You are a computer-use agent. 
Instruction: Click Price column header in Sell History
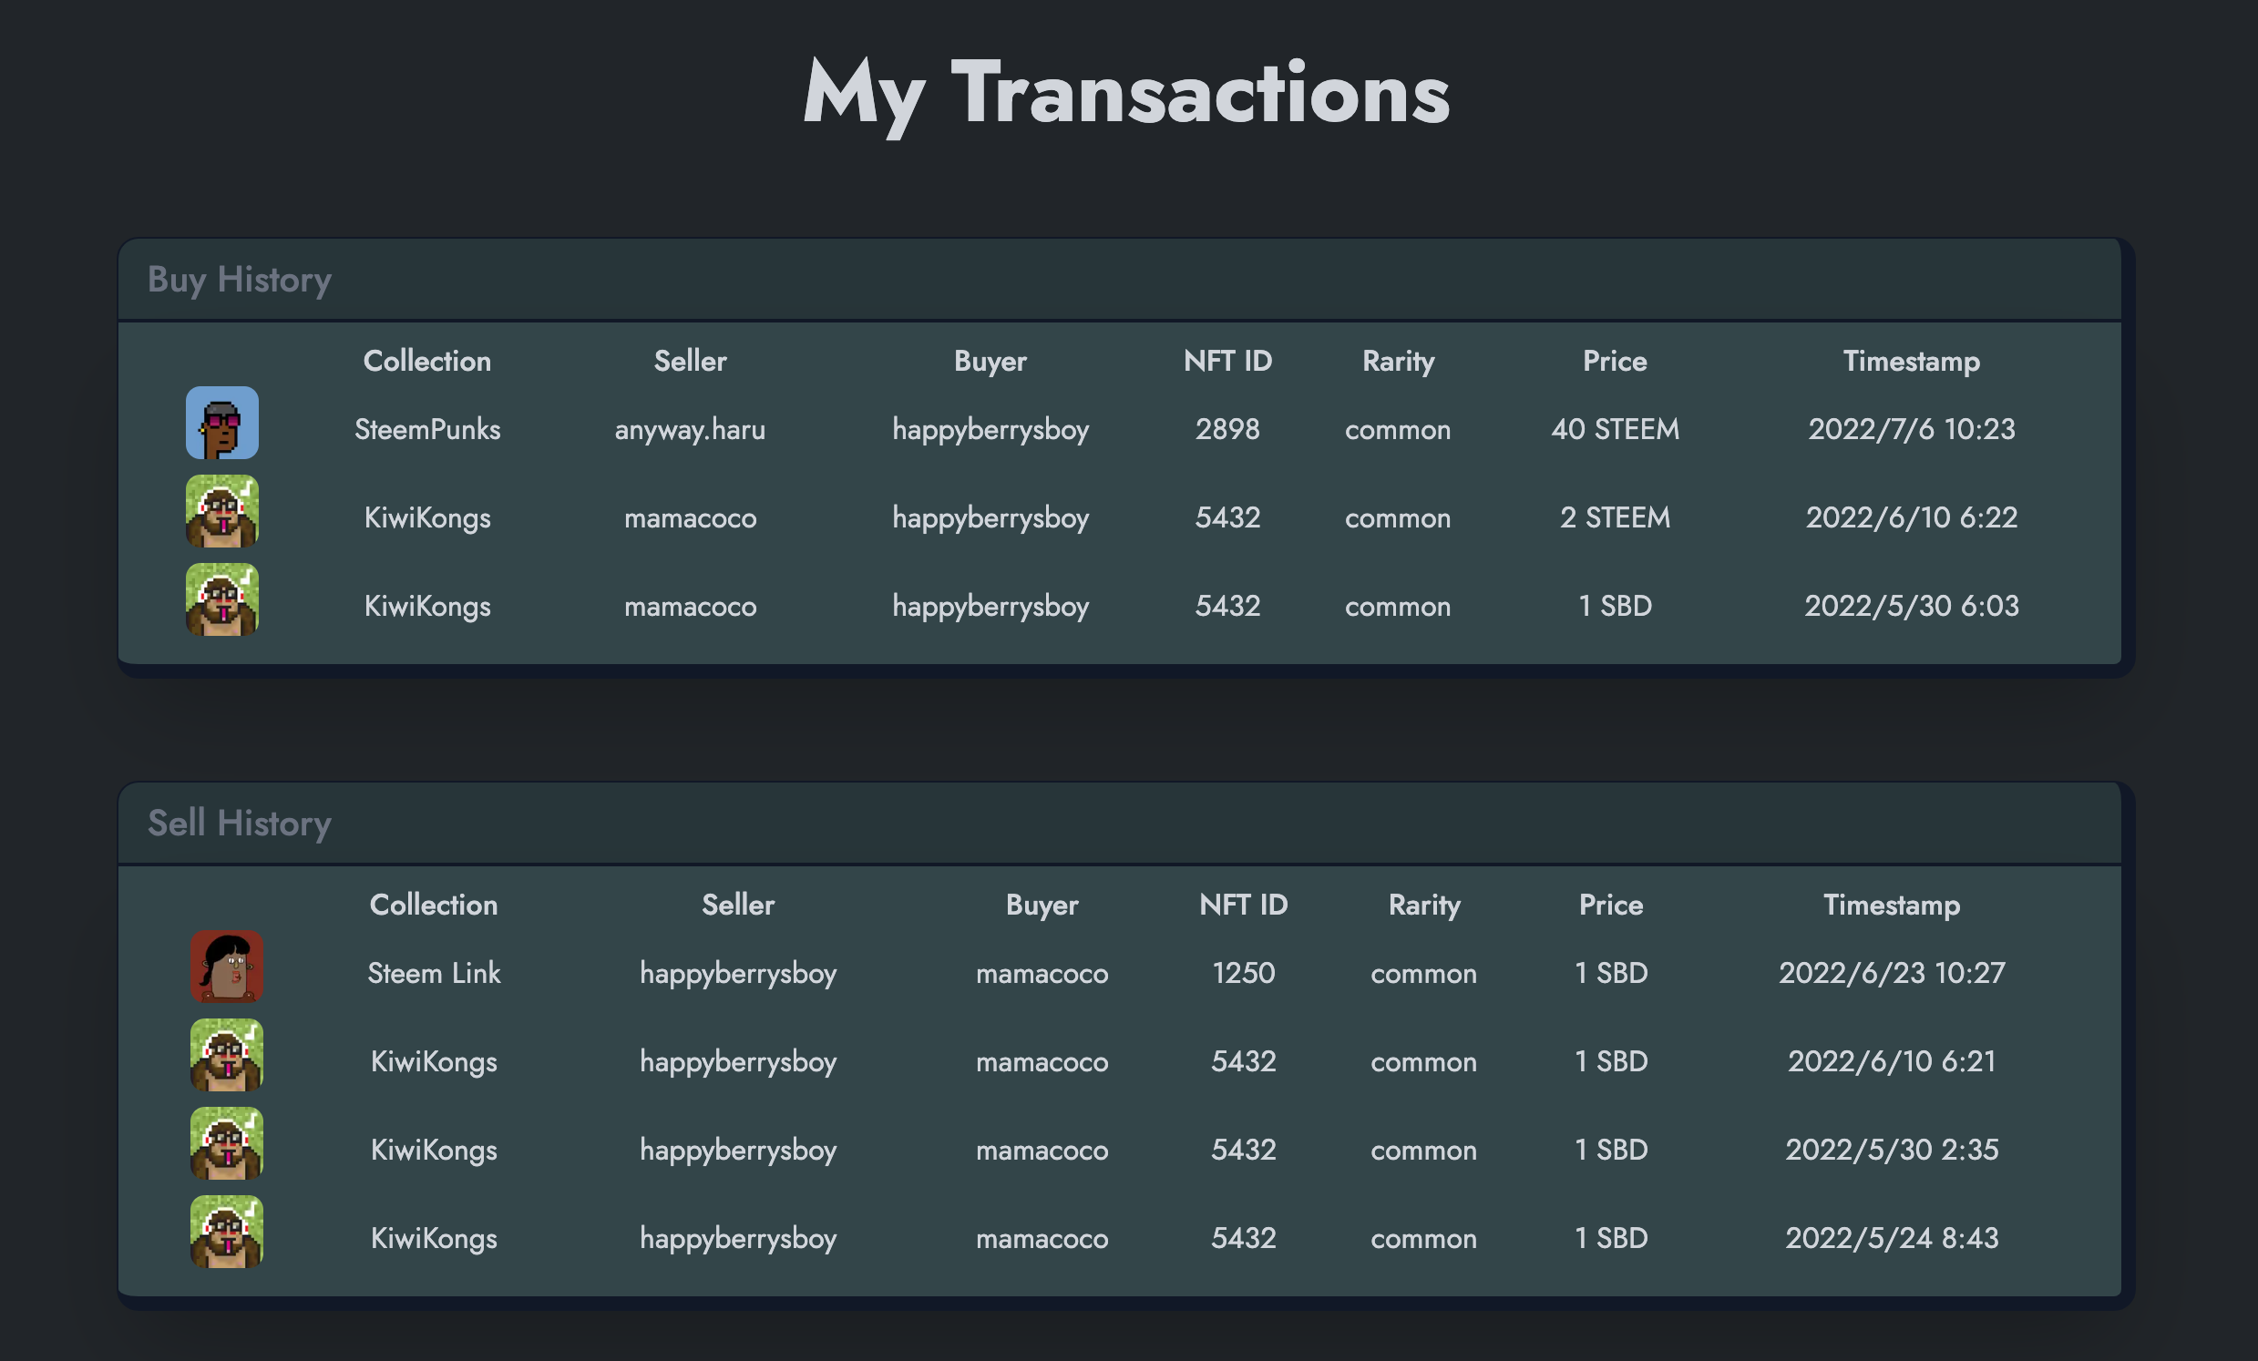tap(1611, 905)
